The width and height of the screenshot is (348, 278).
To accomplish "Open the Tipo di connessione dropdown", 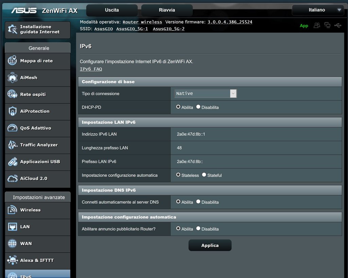I will 206,94.
